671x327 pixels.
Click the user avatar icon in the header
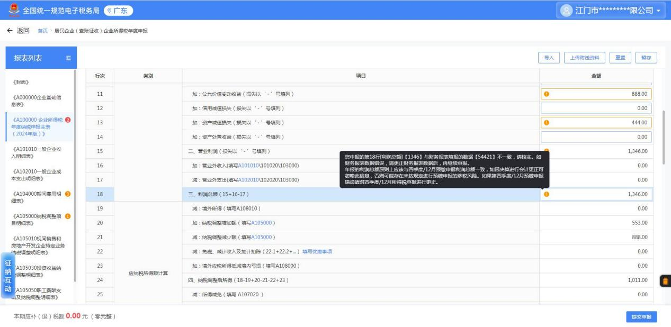567,10
